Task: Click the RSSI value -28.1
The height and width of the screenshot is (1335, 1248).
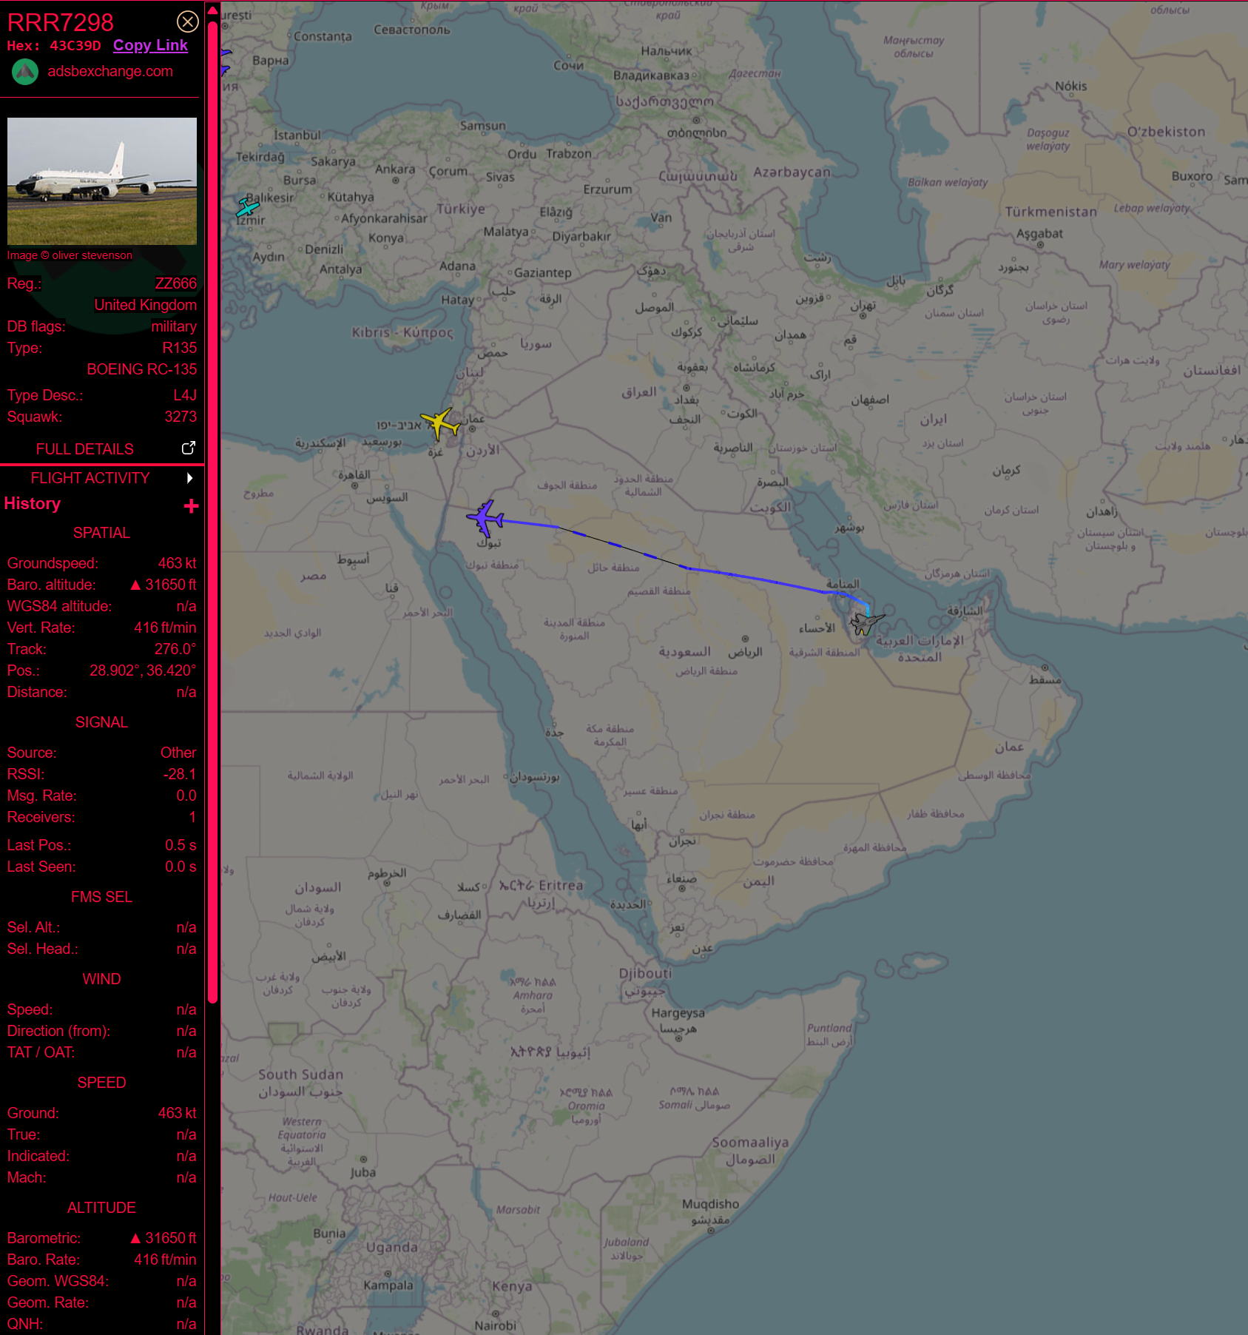Action: [x=180, y=774]
